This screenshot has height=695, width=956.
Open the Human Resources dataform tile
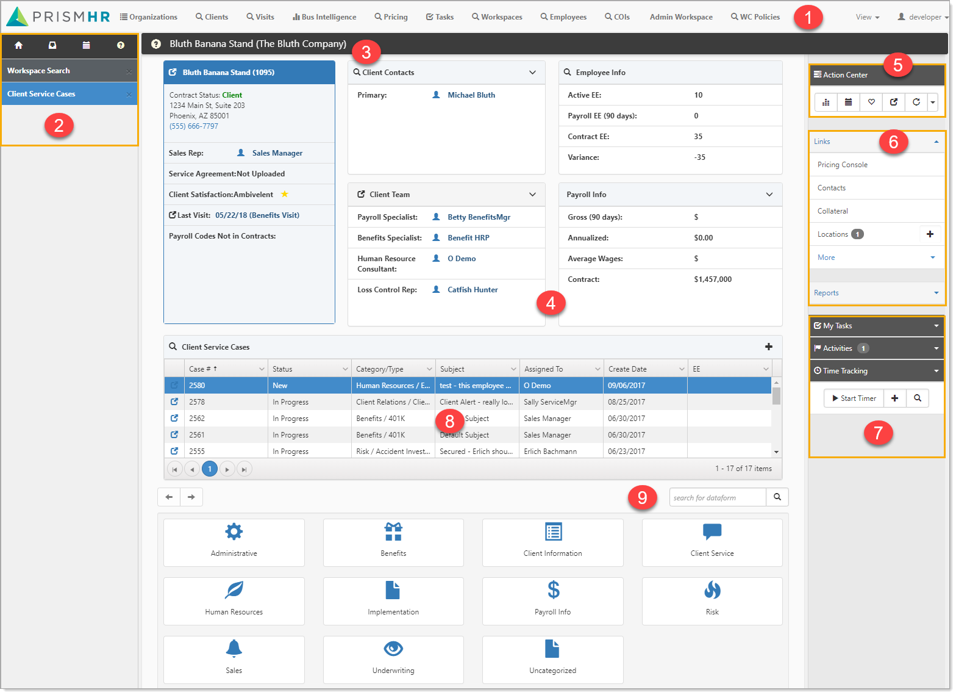[x=234, y=601]
